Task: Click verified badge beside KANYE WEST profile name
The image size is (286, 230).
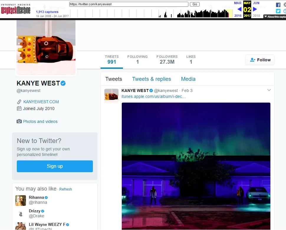Action: coord(63,83)
